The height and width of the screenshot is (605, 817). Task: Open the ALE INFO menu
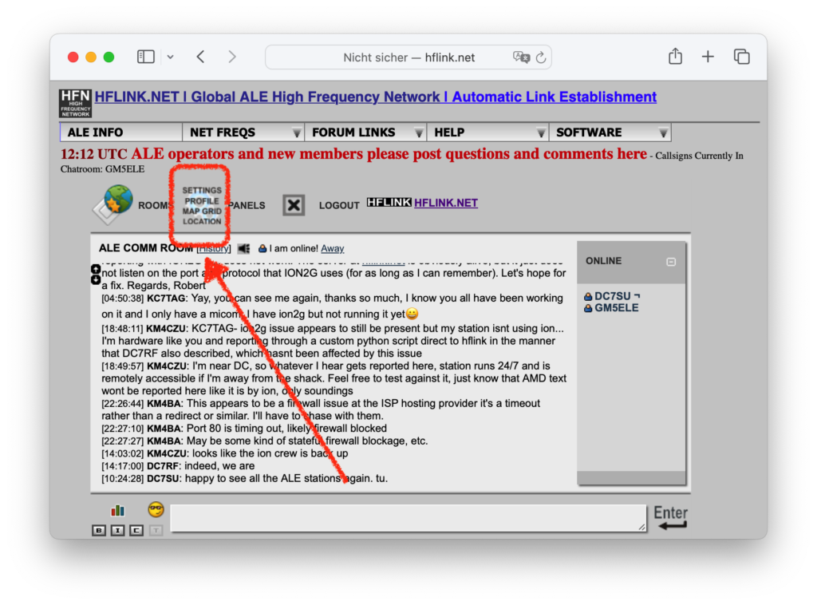(121, 132)
